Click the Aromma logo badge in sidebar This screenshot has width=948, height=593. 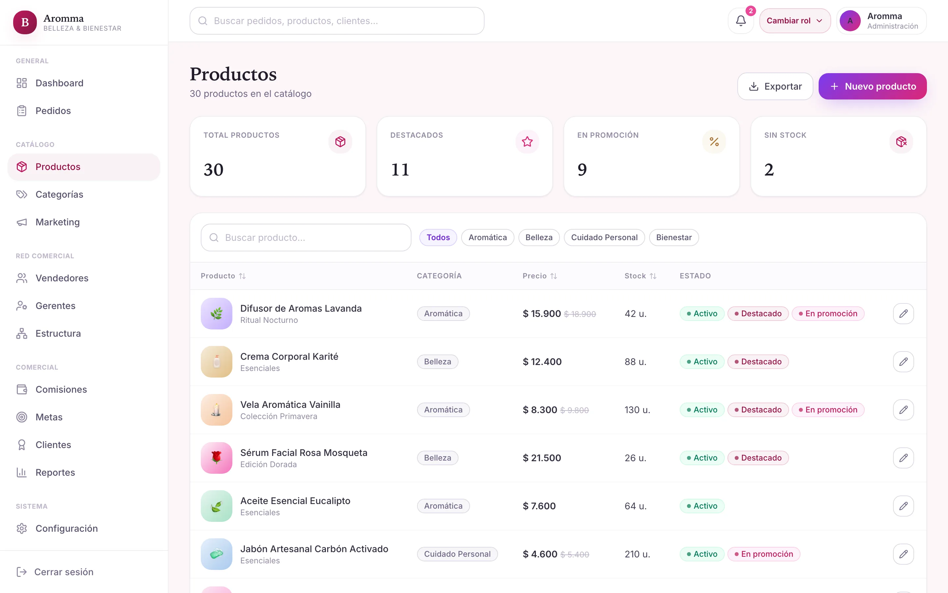click(25, 22)
